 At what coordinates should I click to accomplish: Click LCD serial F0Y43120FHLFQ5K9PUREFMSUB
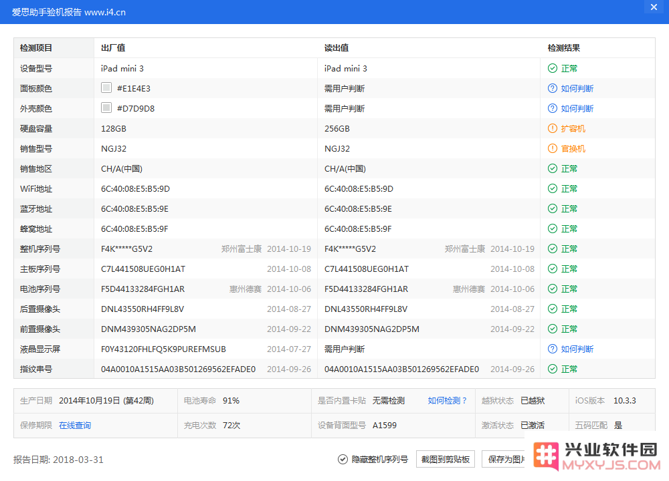[x=163, y=349]
